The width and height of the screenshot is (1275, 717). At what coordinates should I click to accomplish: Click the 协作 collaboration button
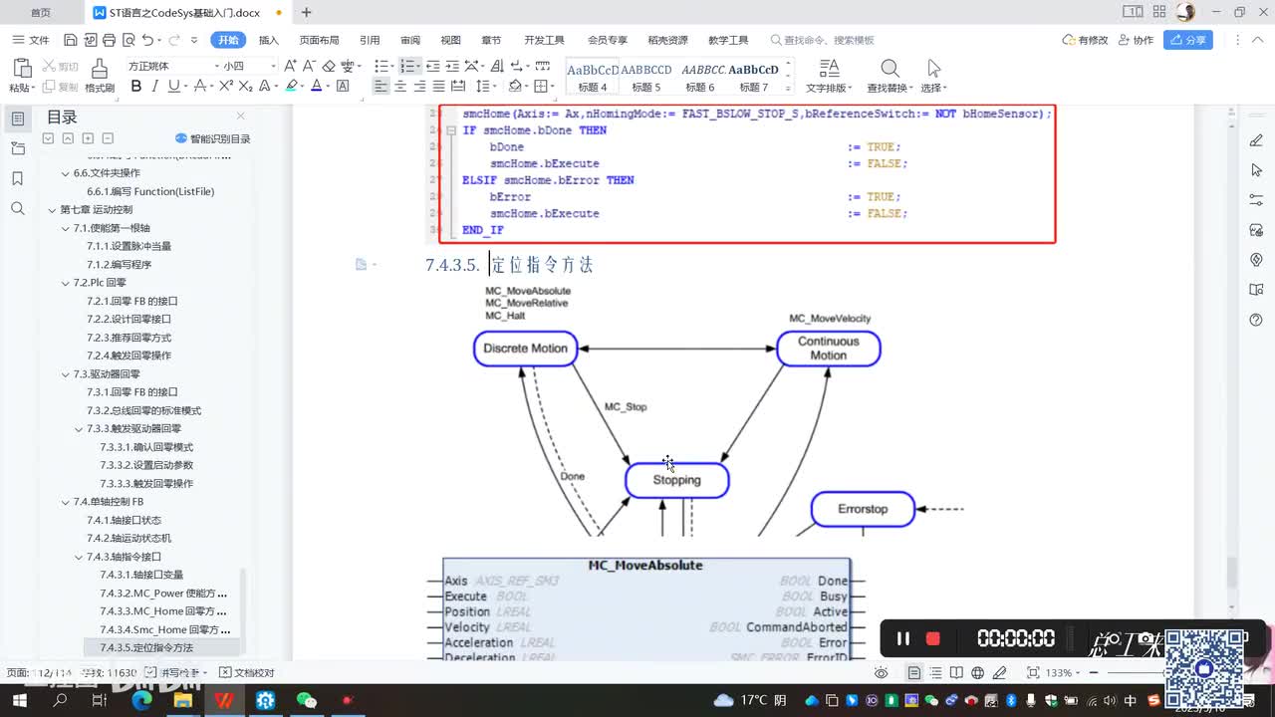click(x=1136, y=40)
